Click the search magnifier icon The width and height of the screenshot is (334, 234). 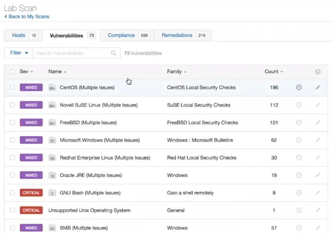(x=114, y=53)
